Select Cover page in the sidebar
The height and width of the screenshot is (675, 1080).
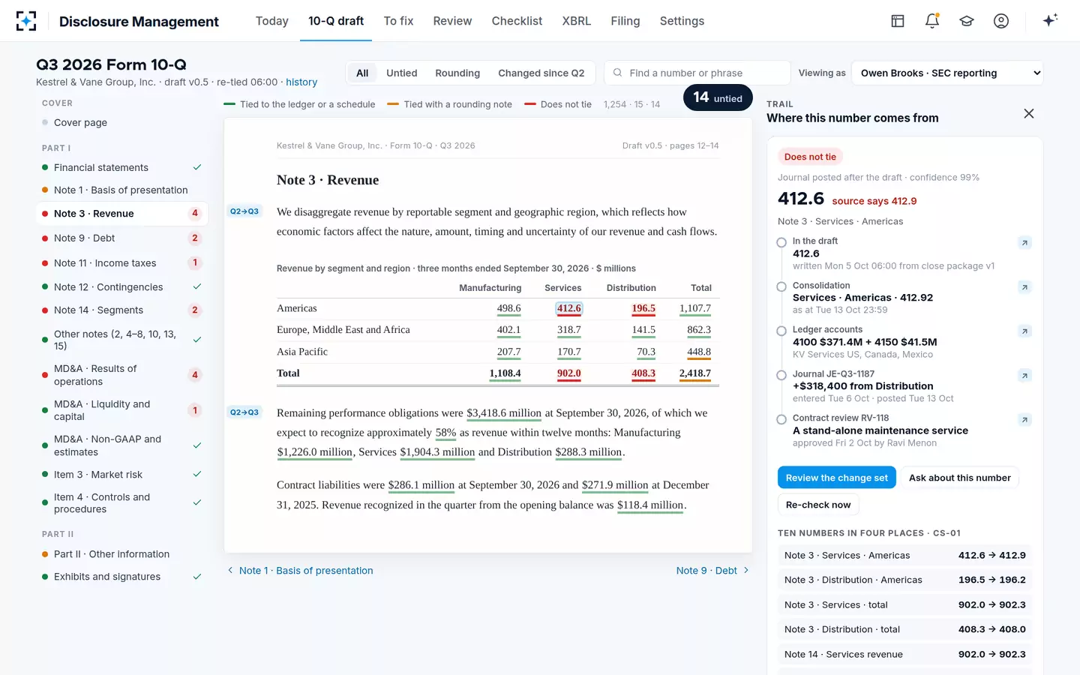coord(121,123)
